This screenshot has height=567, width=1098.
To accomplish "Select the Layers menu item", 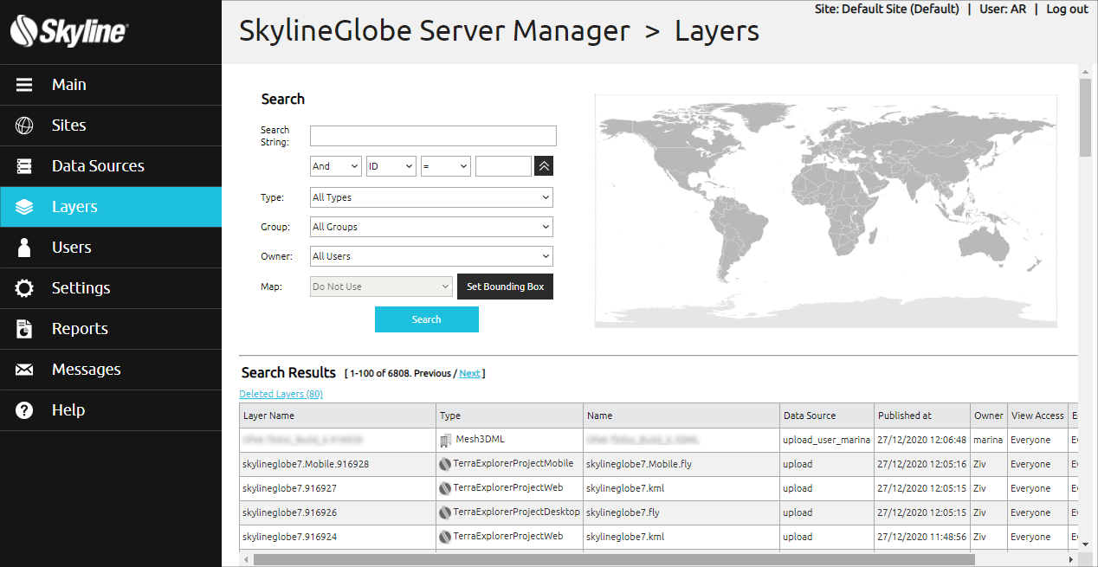I will click(111, 207).
